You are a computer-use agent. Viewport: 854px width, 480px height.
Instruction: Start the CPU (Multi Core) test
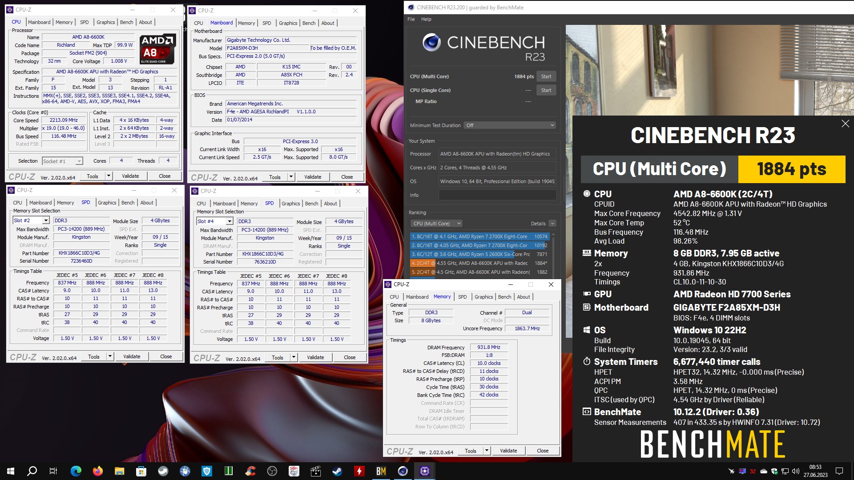tap(546, 76)
